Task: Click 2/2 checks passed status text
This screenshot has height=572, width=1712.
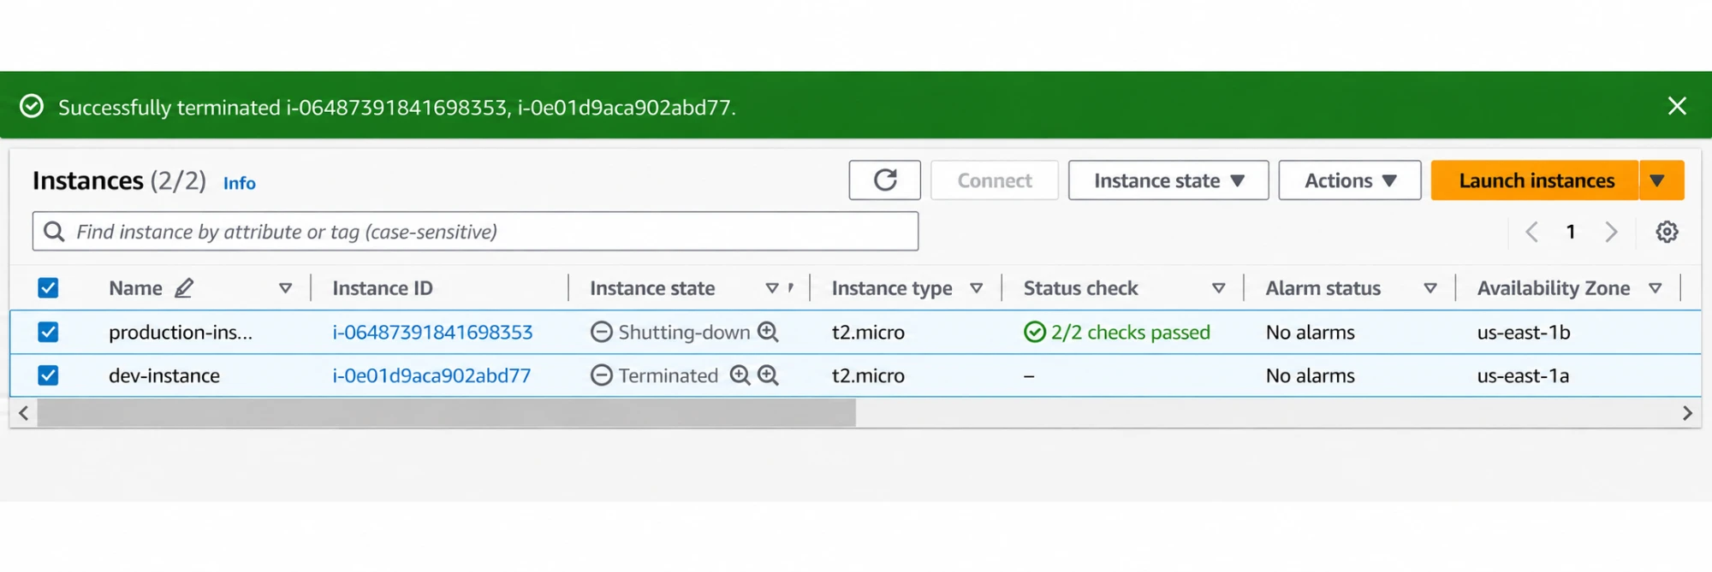Action: pyautogui.click(x=1131, y=332)
